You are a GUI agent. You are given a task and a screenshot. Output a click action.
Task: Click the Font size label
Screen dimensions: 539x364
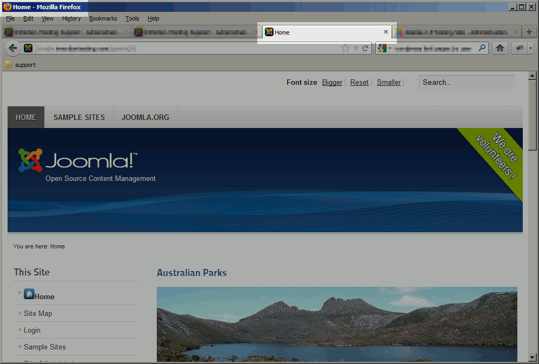pos(302,83)
